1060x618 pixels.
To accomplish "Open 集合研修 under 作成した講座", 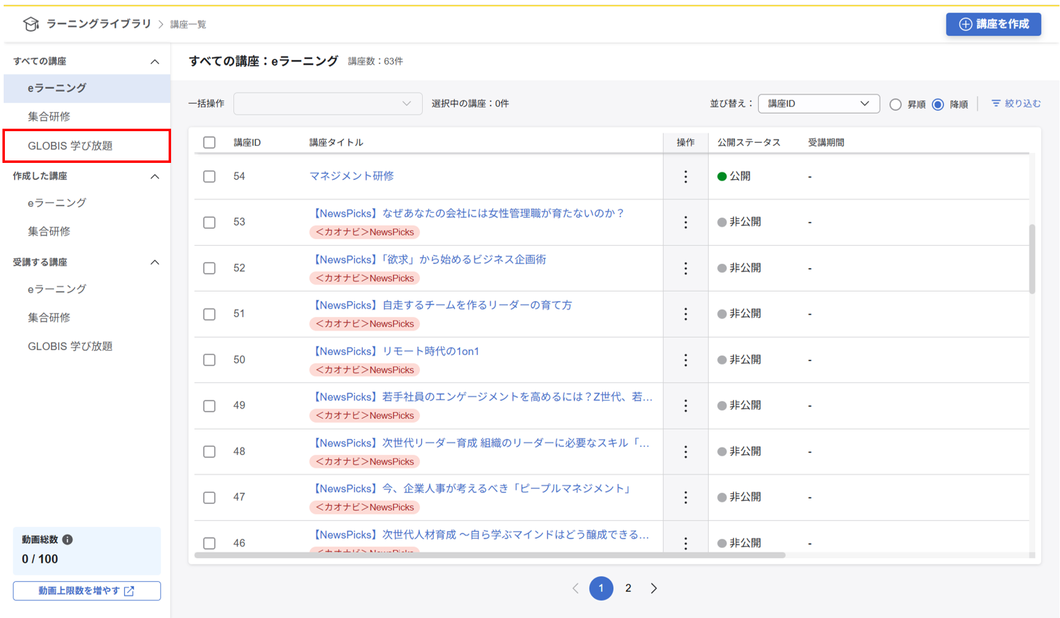I will [49, 231].
